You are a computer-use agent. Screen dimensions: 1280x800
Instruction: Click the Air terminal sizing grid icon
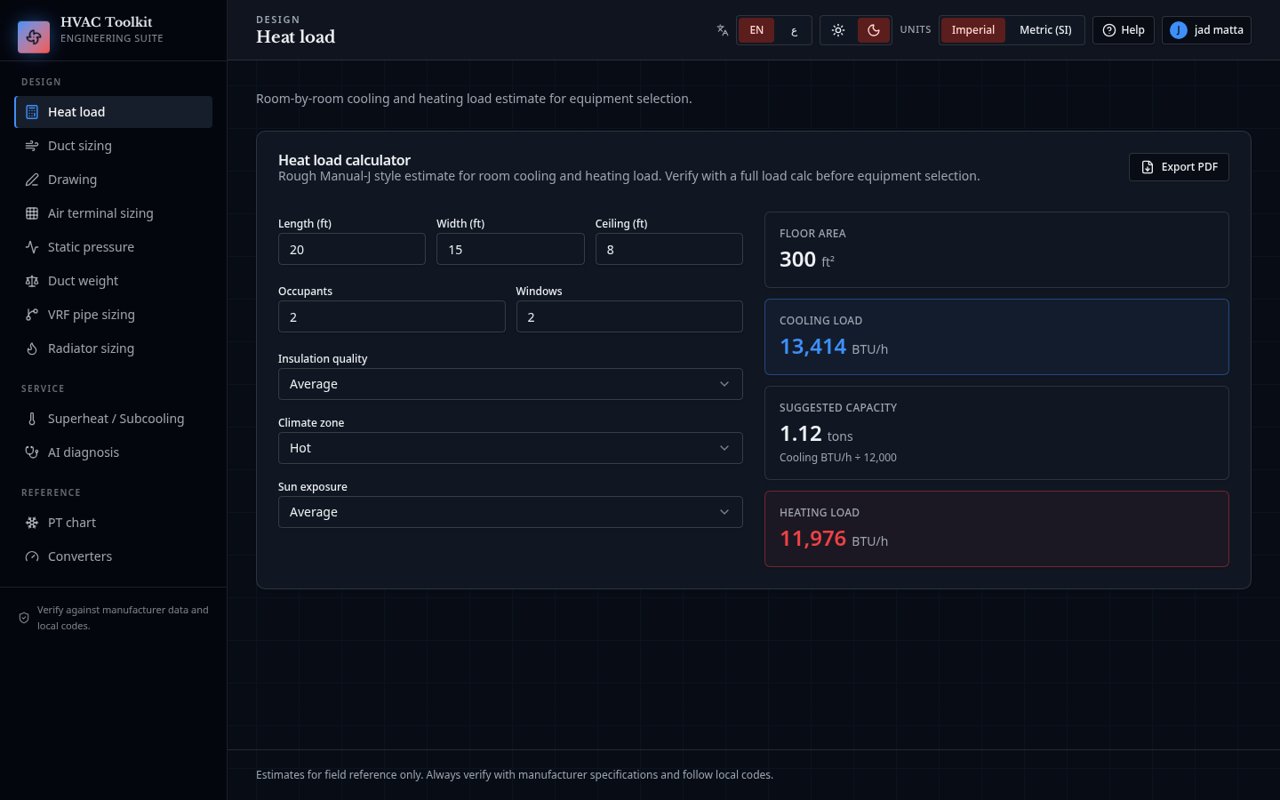[32, 213]
